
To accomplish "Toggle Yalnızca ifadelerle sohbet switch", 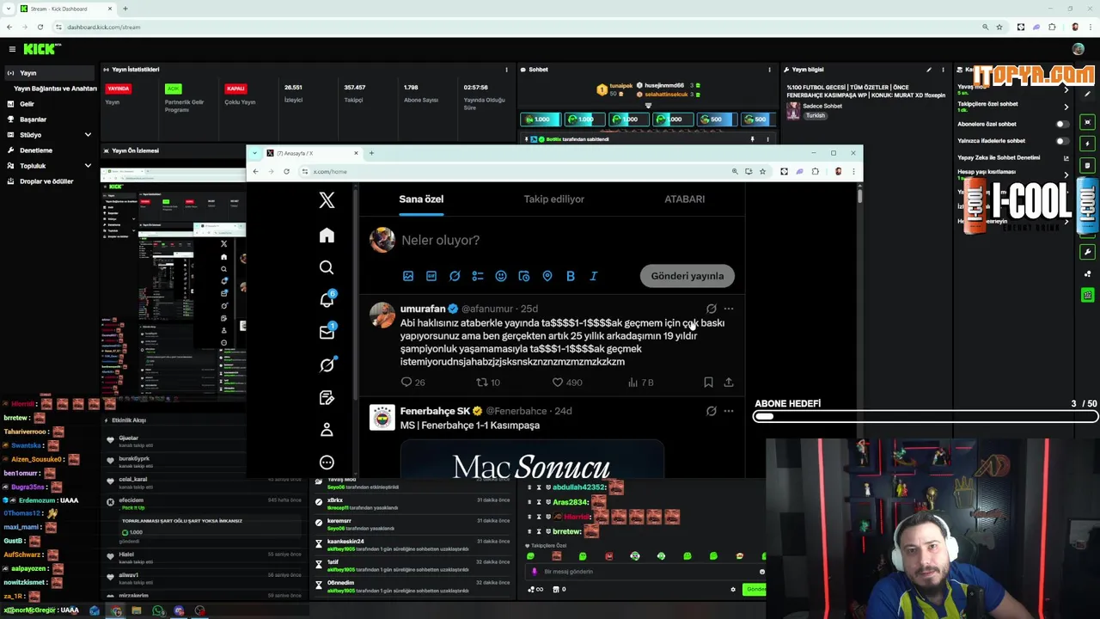I will [1062, 141].
